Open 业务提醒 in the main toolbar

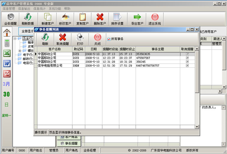[x=10, y=19]
